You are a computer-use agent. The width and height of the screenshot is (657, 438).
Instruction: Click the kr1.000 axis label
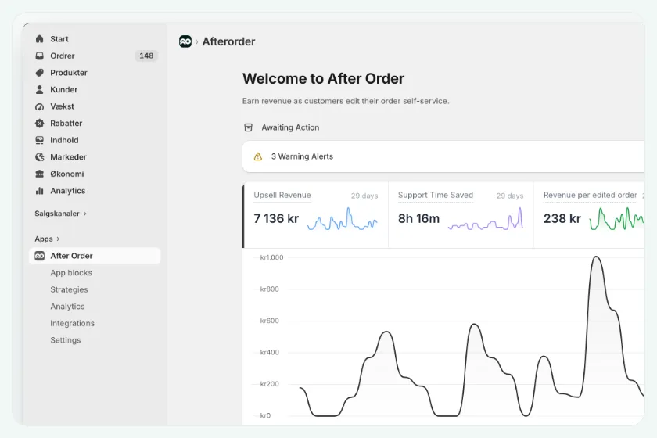pos(271,257)
